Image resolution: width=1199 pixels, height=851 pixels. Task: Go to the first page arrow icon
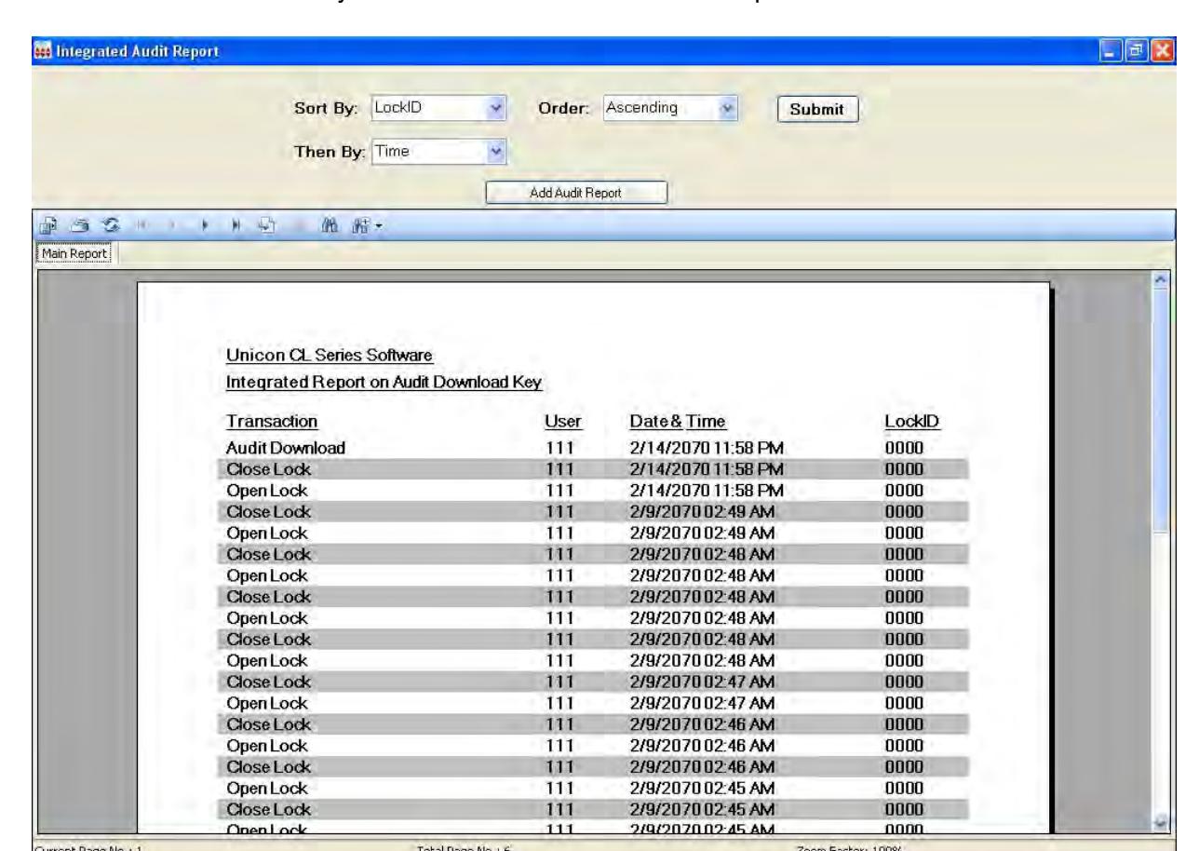pos(141,224)
